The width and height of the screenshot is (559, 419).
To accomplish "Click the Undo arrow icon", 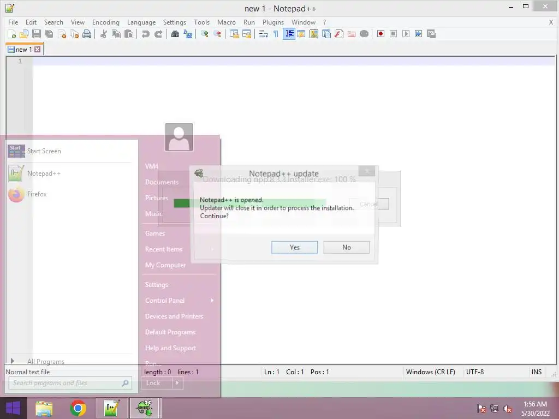I will [145, 34].
